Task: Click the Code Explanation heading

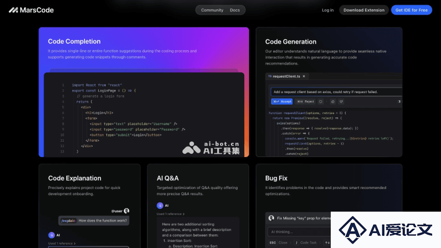Action: coord(74,178)
